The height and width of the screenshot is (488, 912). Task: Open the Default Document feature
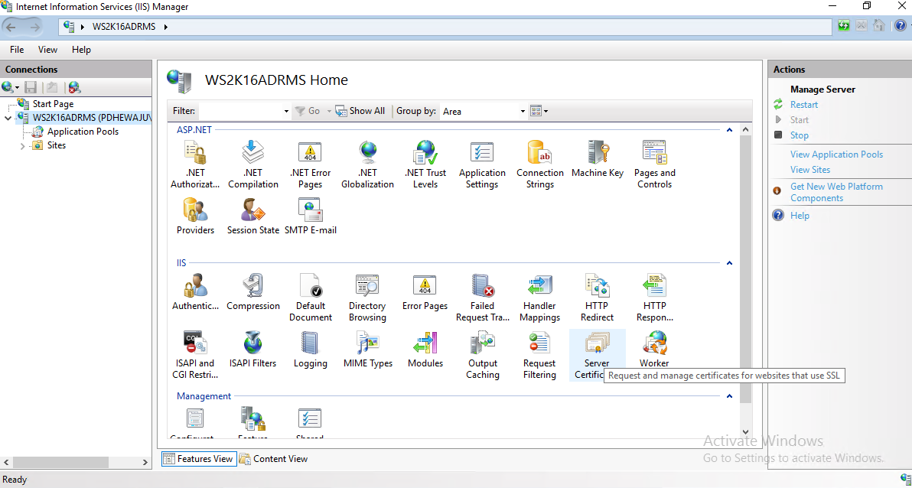(310, 298)
